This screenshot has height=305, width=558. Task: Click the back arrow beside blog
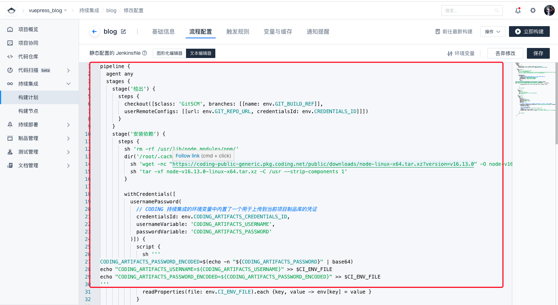tap(94, 32)
